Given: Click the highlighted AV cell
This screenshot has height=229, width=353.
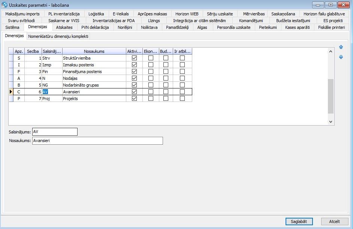Looking at the screenshot, I should coord(52,92).
